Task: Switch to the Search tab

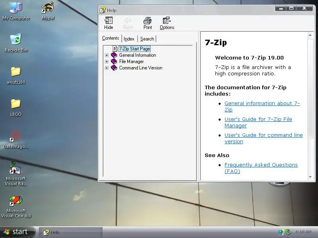Action: point(147,39)
